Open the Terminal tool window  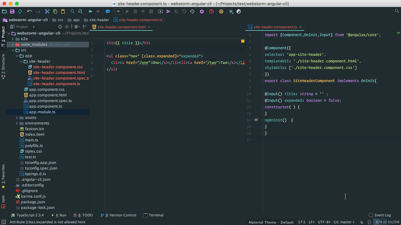pyautogui.click(x=154, y=215)
